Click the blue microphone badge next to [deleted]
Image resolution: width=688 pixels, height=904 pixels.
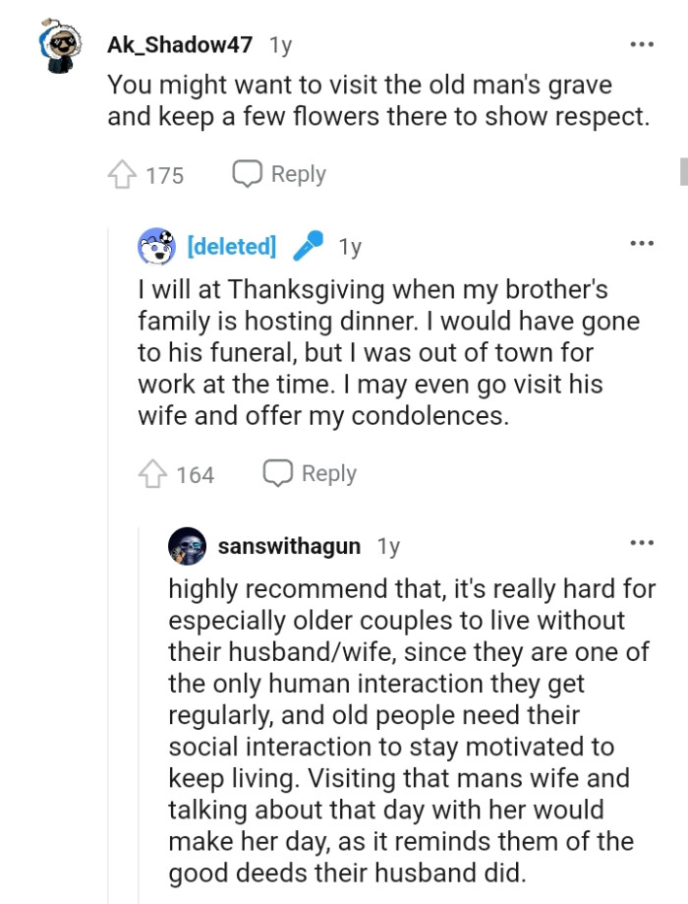(x=306, y=246)
